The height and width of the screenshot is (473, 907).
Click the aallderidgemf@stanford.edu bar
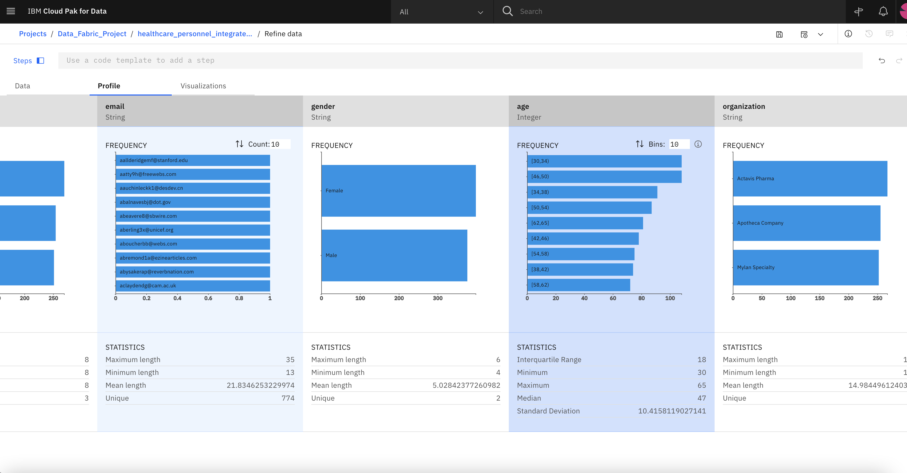click(193, 160)
